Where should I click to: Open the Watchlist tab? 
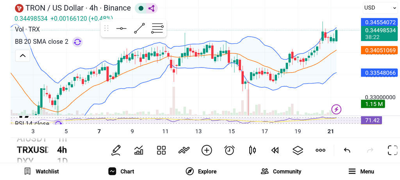41,171
